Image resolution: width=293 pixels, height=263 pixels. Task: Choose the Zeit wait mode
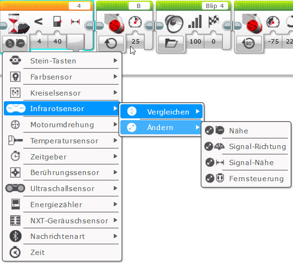pyautogui.click(x=62, y=252)
